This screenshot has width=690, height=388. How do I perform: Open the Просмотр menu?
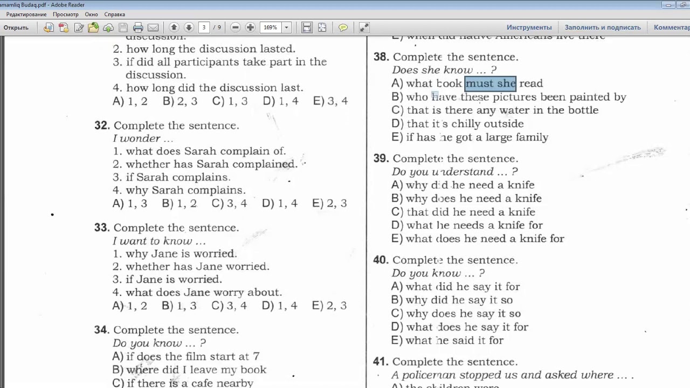point(66,15)
